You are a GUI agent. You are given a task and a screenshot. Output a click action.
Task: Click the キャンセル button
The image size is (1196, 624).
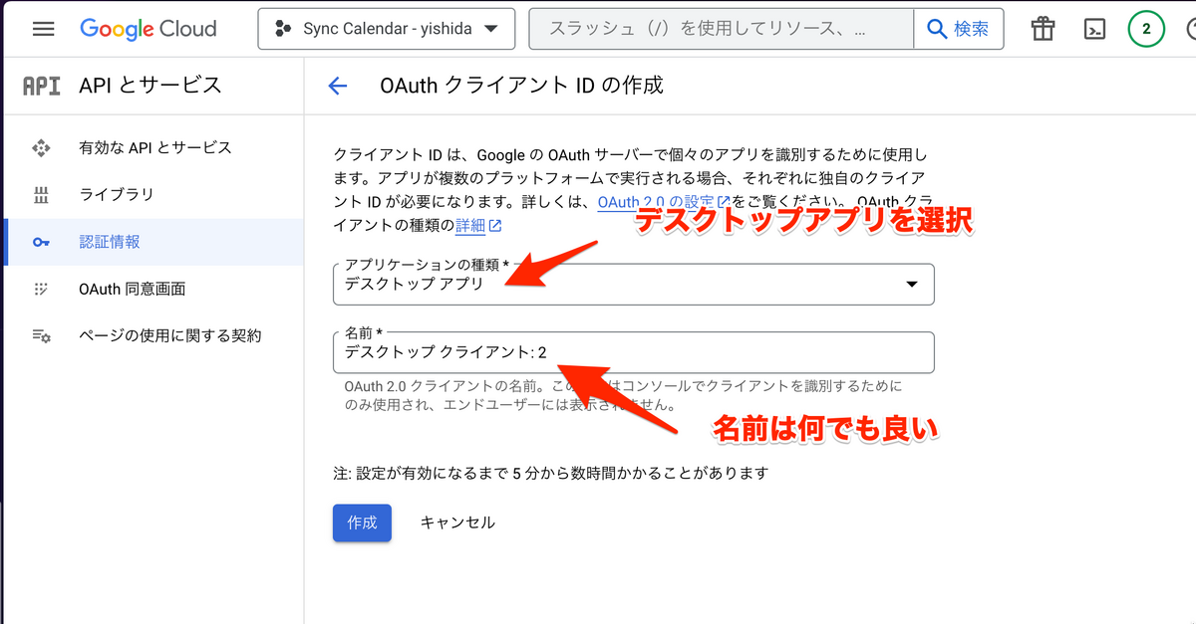pyautogui.click(x=457, y=522)
